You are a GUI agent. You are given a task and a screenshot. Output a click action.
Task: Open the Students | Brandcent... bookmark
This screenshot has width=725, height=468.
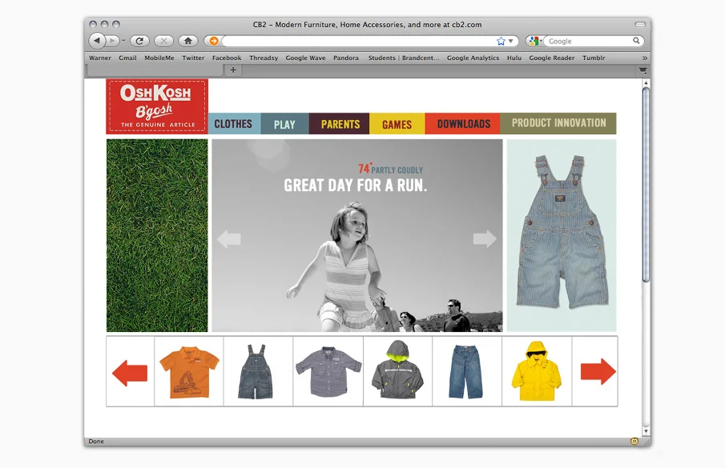pos(404,58)
